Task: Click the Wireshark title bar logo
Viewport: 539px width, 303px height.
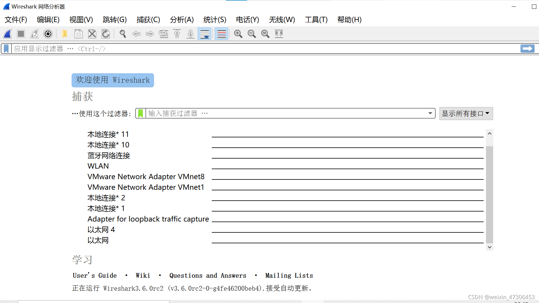Action: point(6,6)
